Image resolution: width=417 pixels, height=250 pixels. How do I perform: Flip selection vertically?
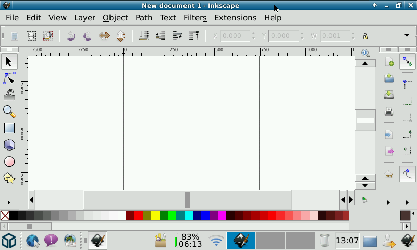click(120, 36)
